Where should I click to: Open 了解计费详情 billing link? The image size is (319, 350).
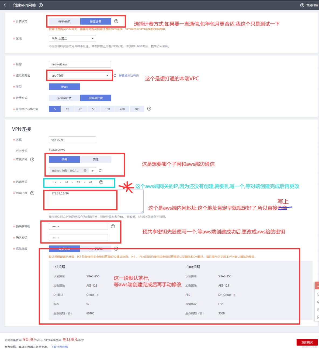tap(59, 347)
